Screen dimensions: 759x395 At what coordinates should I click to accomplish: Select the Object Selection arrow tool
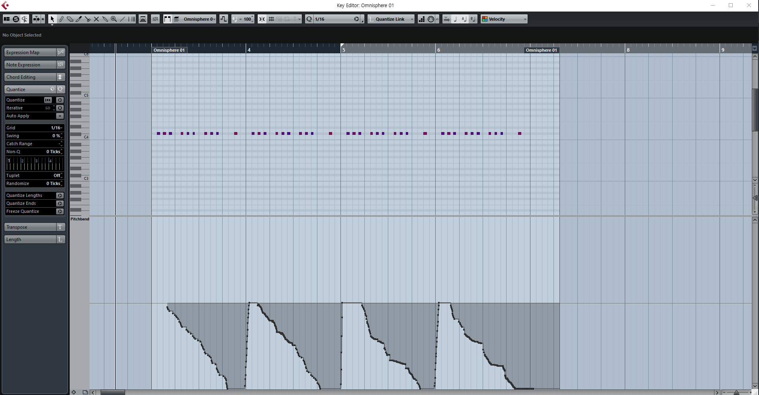(x=52, y=19)
